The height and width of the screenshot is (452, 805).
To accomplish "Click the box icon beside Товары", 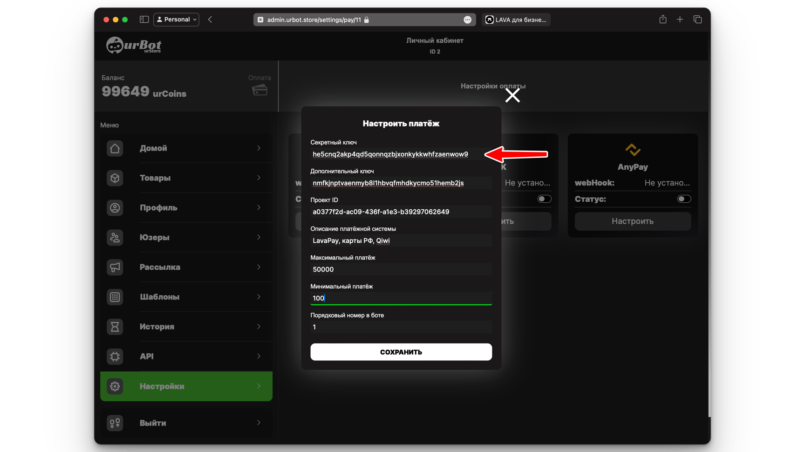I will 115,178.
